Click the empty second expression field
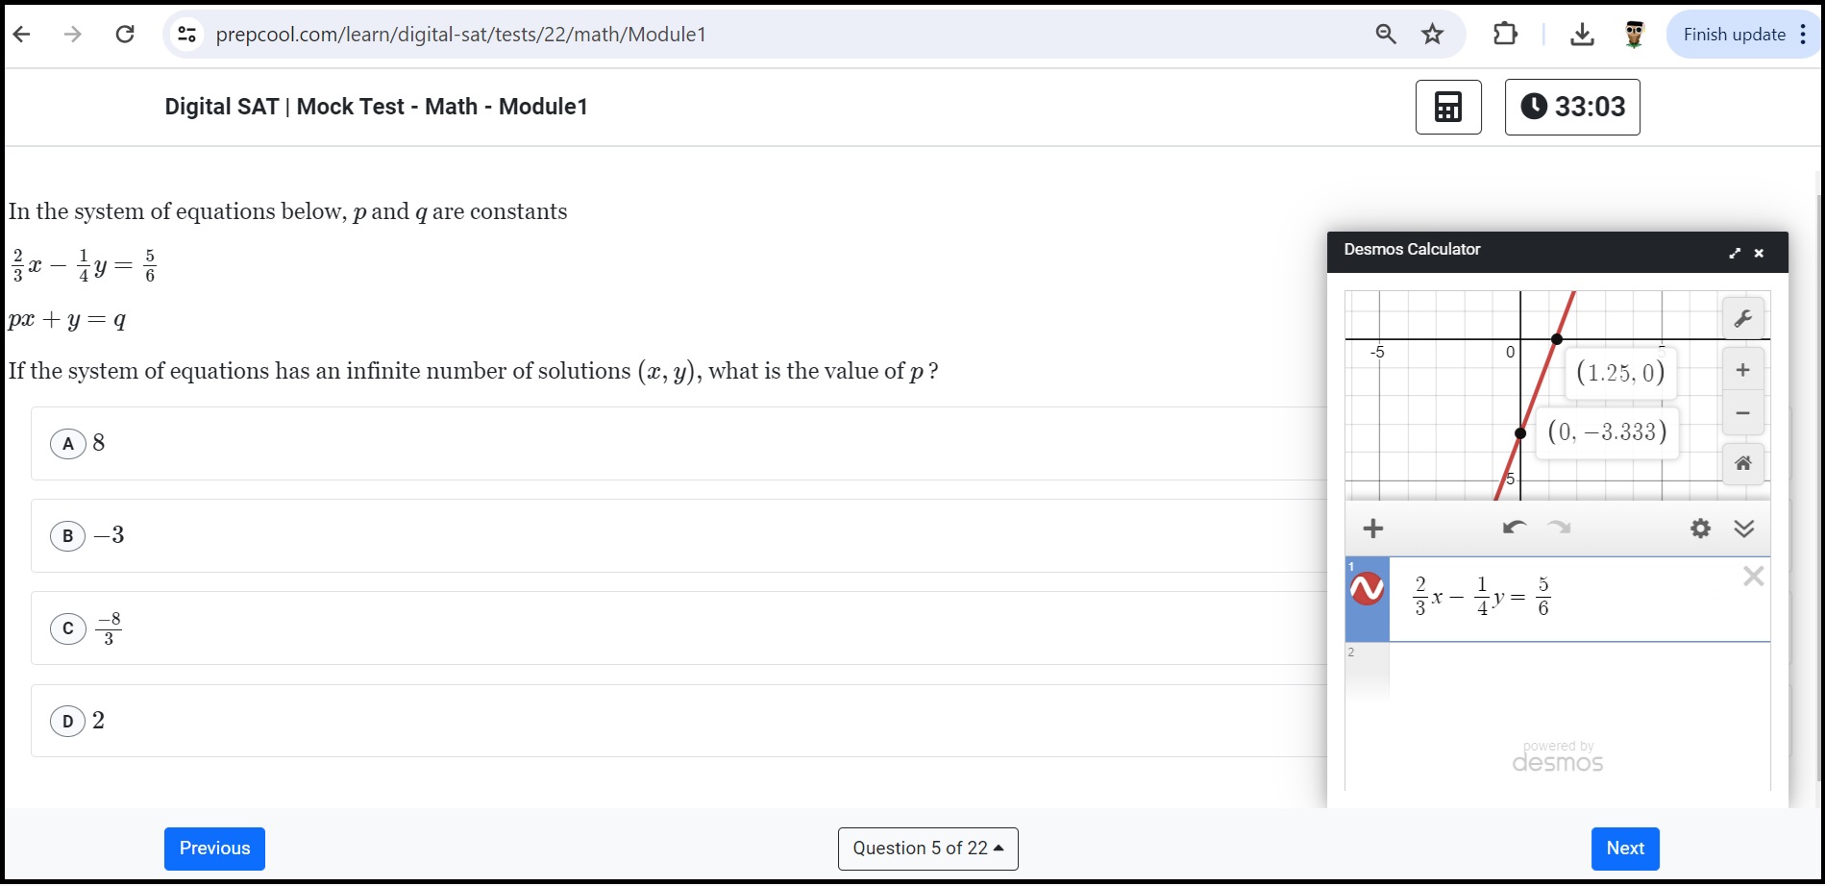This screenshot has width=1825, height=886. point(1578,673)
